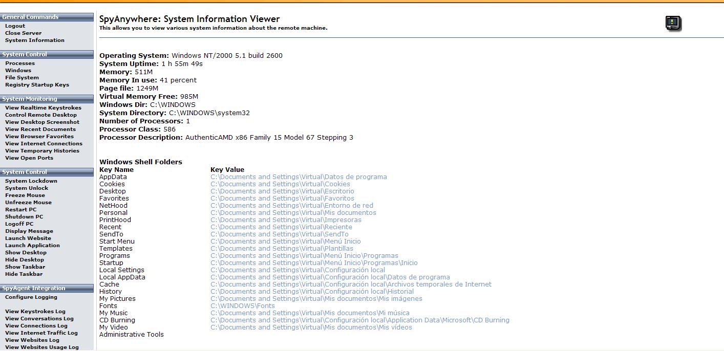
Task: Open Control Remote Desktop
Action: (41, 115)
